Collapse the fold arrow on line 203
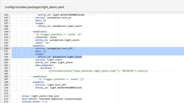Screen dimensions: 184x103 pyautogui.click(x=9, y=68)
